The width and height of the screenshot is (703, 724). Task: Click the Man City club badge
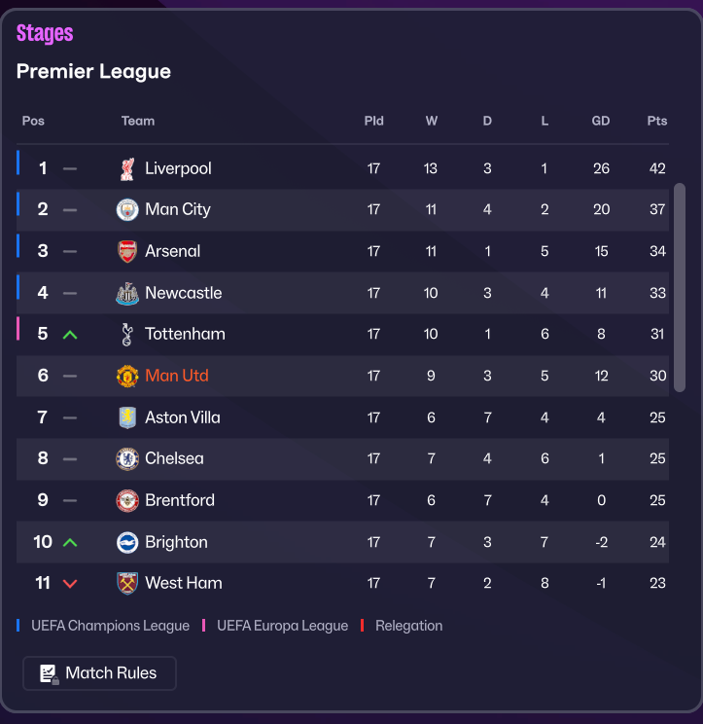(127, 209)
